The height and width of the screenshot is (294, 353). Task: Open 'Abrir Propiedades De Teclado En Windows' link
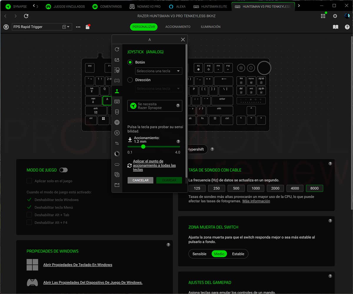pos(78,265)
